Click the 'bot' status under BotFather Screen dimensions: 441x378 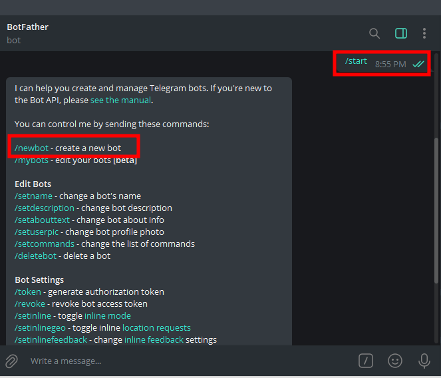coord(14,40)
